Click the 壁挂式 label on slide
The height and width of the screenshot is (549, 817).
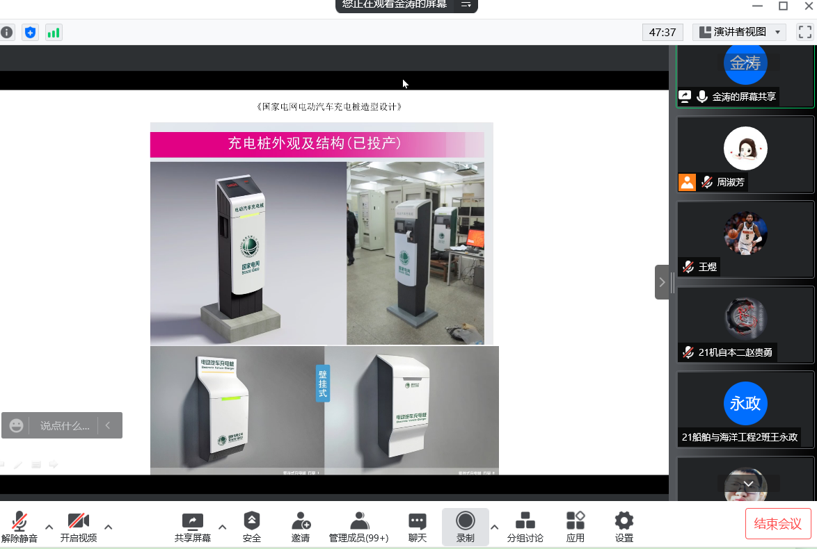pos(322,384)
